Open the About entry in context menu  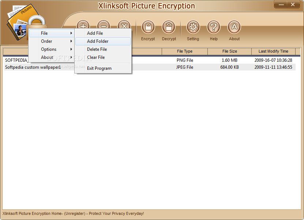coord(52,57)
